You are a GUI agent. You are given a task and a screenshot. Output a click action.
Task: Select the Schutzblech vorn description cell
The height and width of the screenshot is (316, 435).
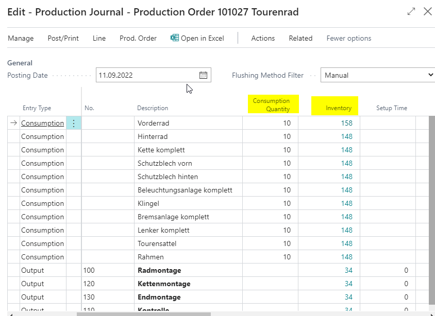pos(188,163)
